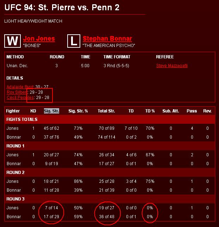Click the KD column header
Screen dimensions: 219x227
pyautogui.click(x=33, y=111)
